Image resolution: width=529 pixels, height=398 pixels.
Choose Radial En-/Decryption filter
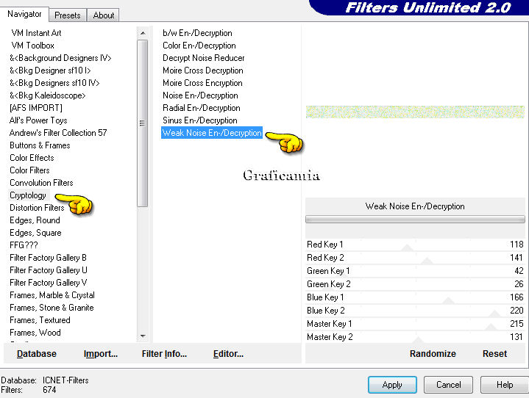point(202,108)
